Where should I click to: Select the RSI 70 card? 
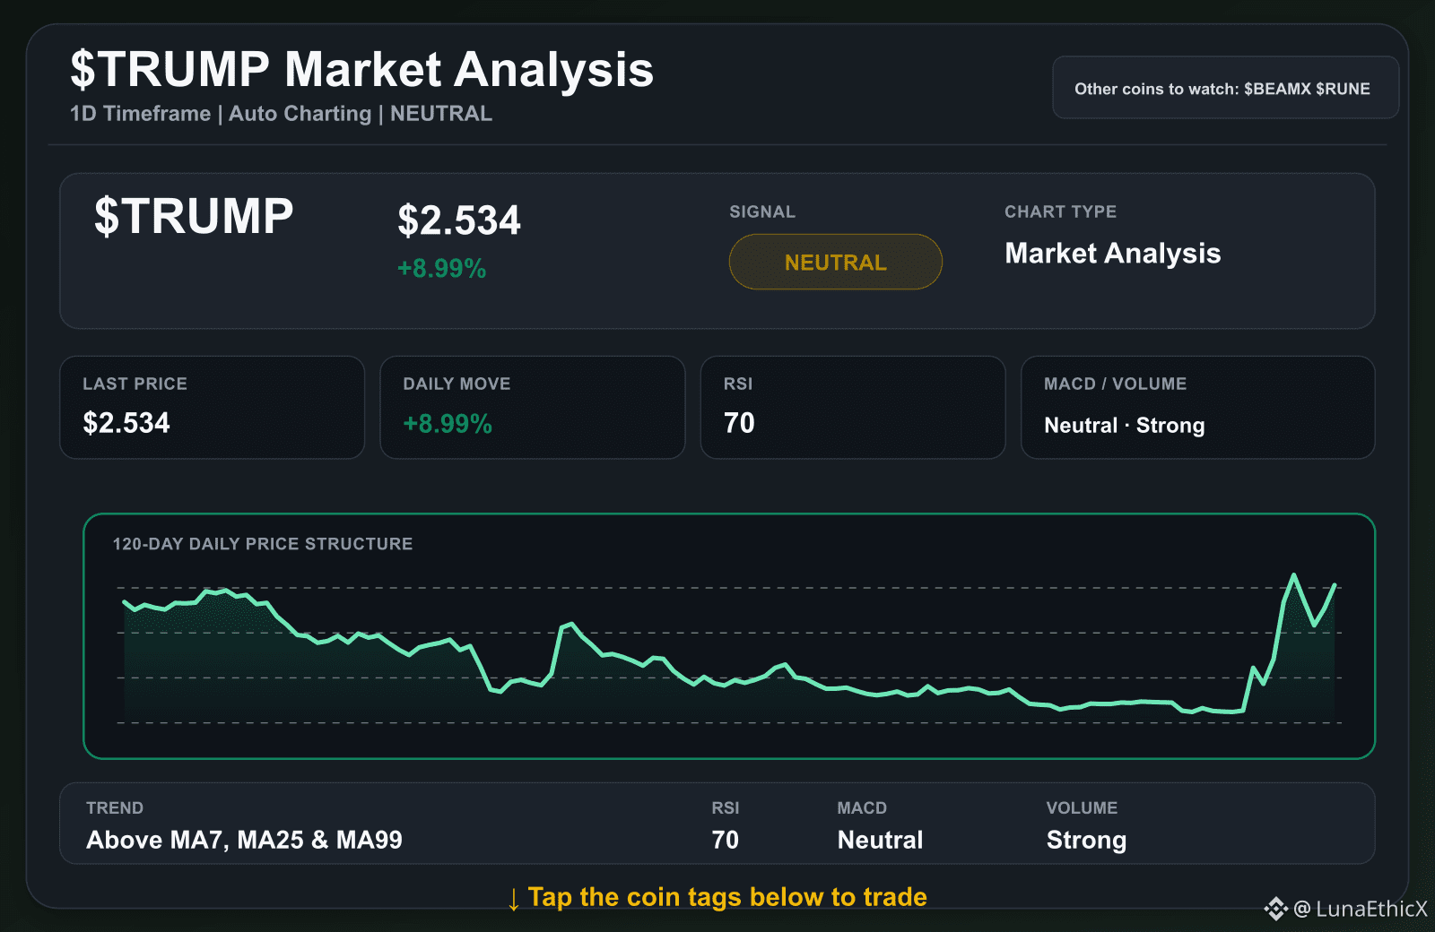pos(852,408)
